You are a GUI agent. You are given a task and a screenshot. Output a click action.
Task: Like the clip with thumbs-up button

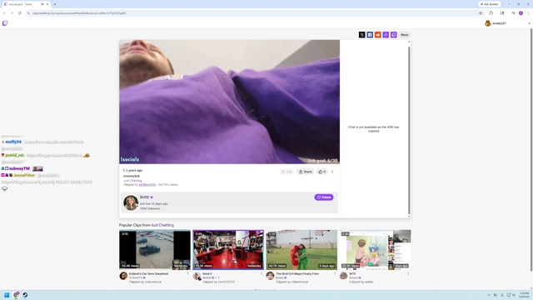click(x=322, y=172)
